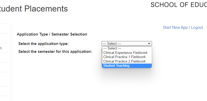Click Application Type / Semester Selection heading
Screen dimensions: 207x101
tap(52, 34)
